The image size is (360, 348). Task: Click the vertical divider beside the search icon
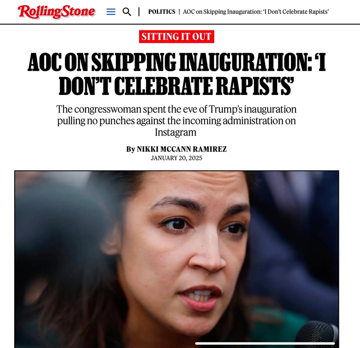(139, 12)
